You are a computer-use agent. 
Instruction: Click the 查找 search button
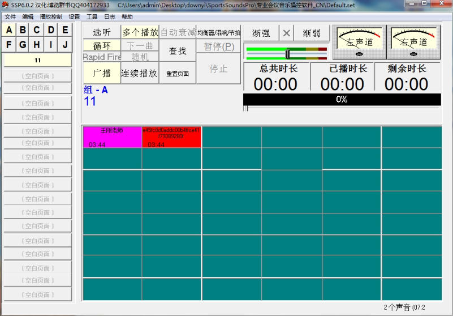tap(178, 51)
